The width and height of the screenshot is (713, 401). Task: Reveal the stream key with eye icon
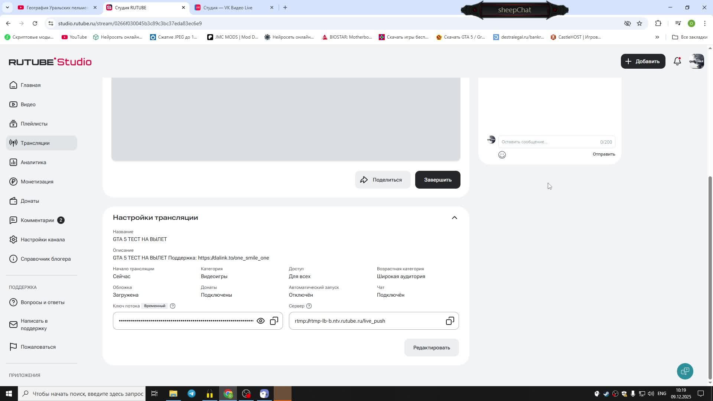click(261, 321)
